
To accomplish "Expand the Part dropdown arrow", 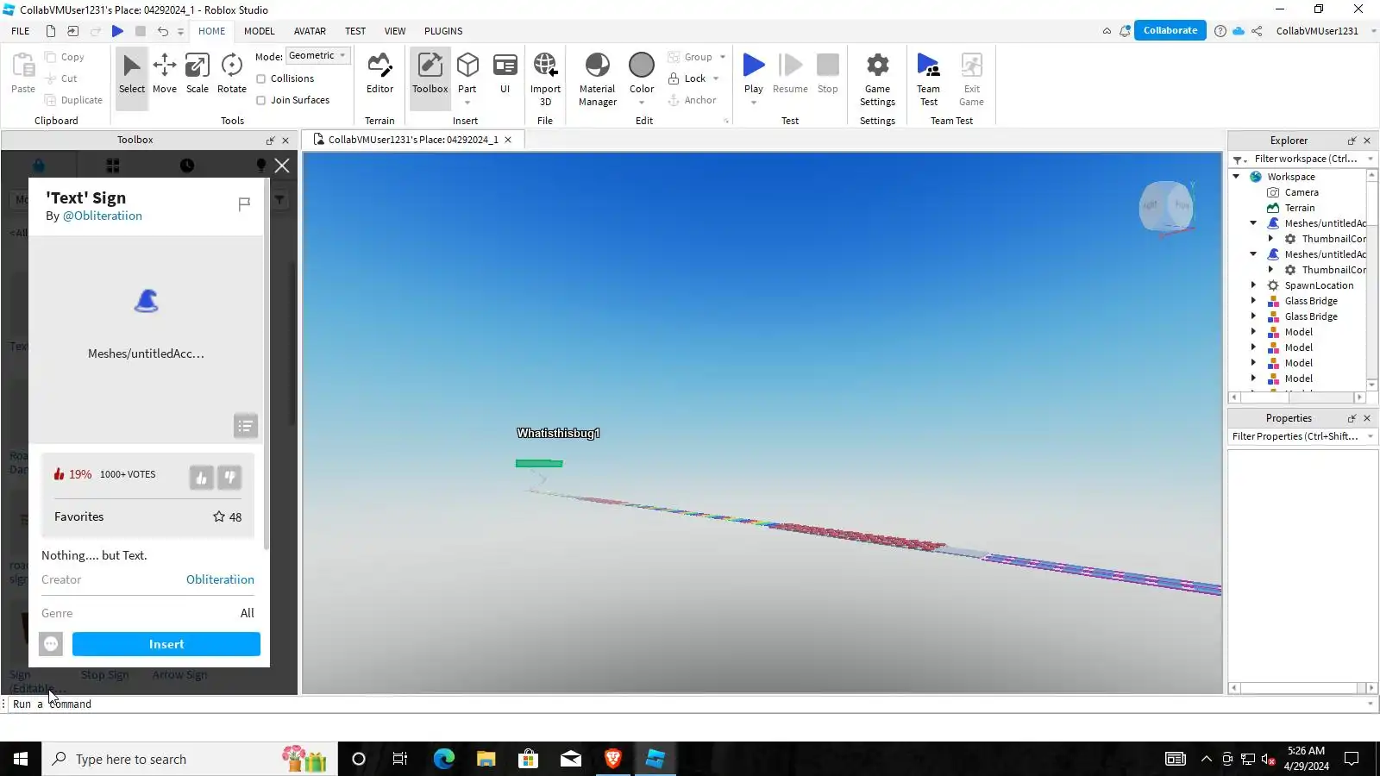I will click(467, 103).
